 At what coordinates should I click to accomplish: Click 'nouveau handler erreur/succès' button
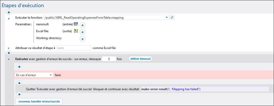[x=39, y=101]
